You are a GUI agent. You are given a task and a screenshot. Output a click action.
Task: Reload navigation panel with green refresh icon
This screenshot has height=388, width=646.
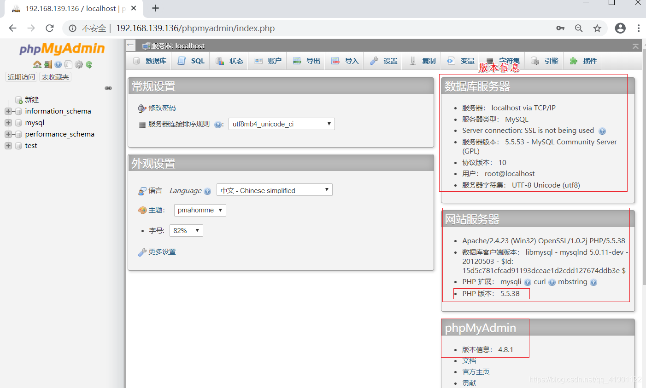click(x=89, y=64)
